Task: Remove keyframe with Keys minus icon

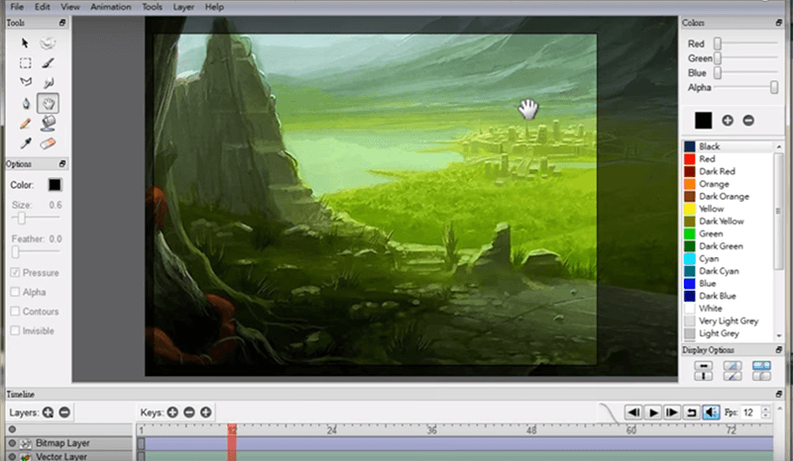Action: (189, 413)
